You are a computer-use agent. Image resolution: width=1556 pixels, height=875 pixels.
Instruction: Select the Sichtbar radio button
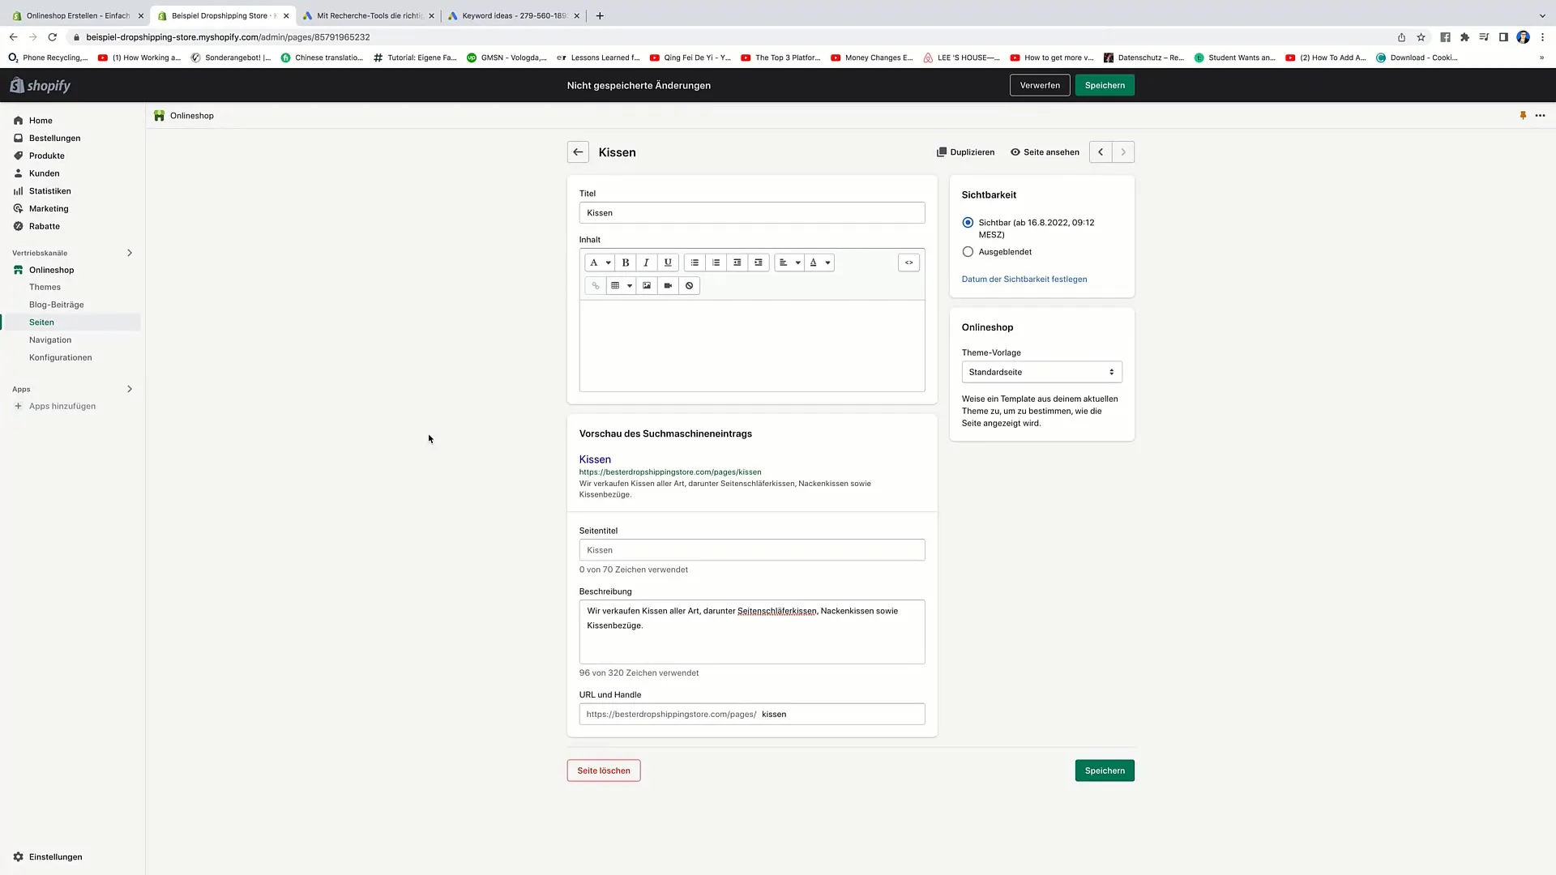[x=967, y=221]
